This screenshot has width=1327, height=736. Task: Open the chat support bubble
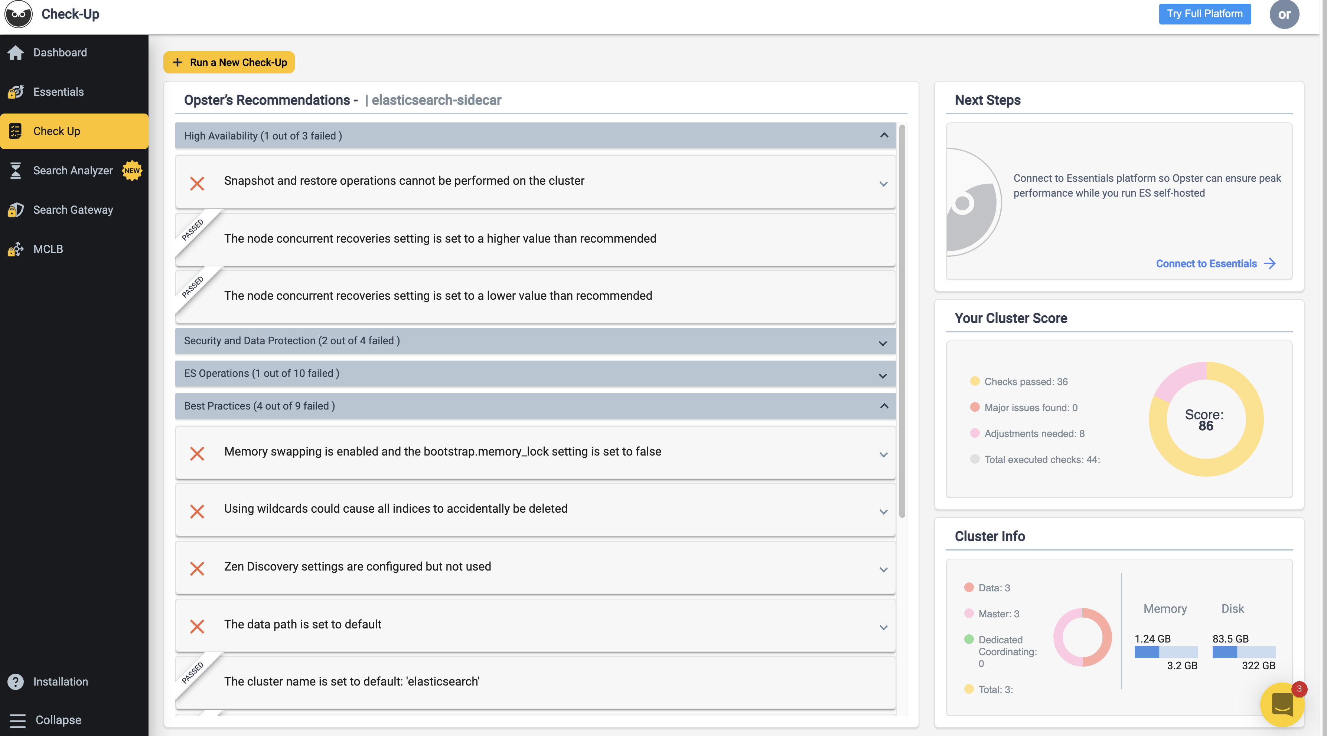pyautogui.click(x=1282, y=704)
